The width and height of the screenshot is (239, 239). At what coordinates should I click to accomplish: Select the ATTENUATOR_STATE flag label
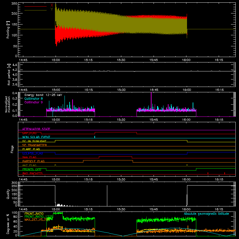[36, 129]
